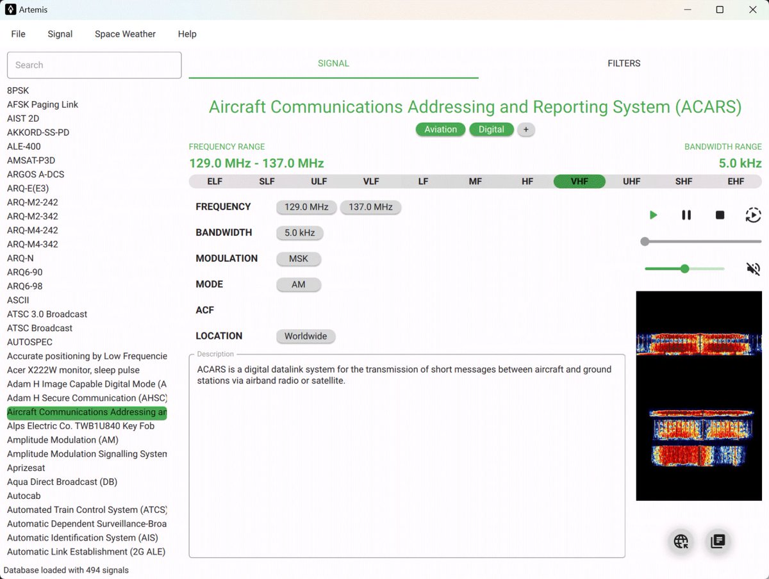The height and width of the screenshot is (579, 769).
Task: Switch to the FILTERS tab
Action: (x=624, y=63)
